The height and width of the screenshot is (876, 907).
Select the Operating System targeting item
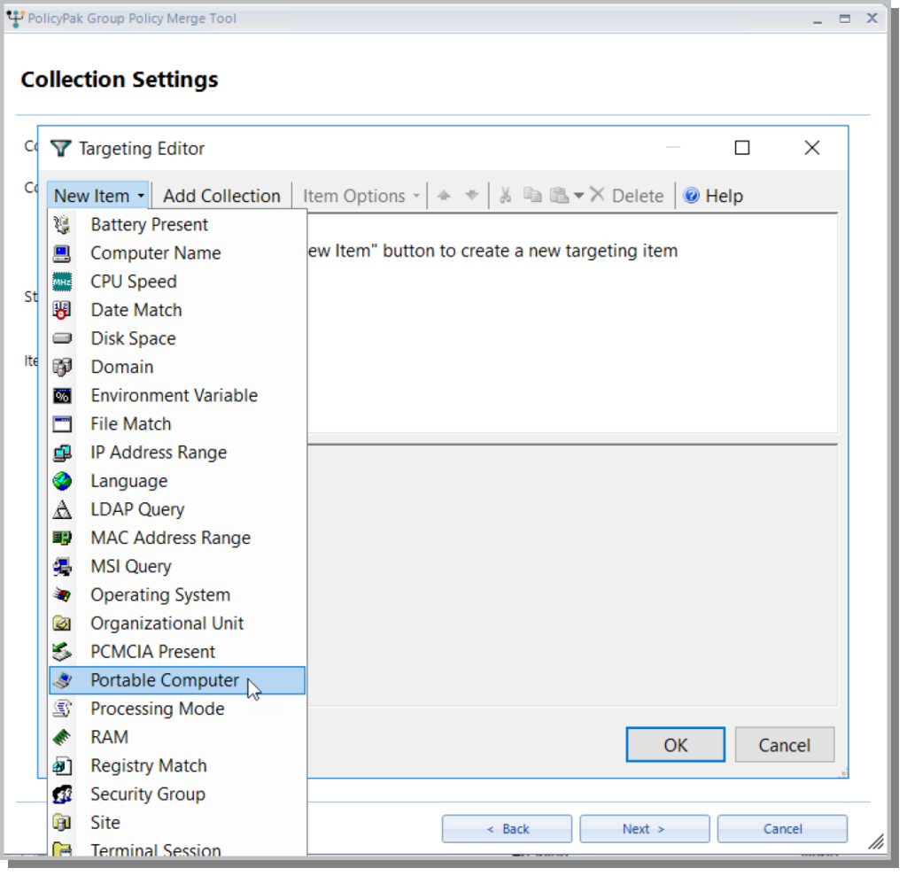[160, 594]
